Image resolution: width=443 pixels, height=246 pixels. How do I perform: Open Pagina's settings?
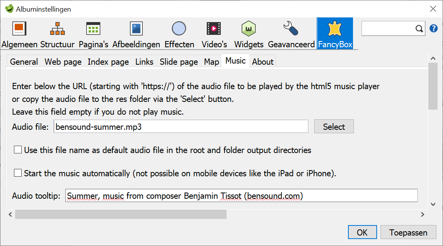click(x=93, y=28)
